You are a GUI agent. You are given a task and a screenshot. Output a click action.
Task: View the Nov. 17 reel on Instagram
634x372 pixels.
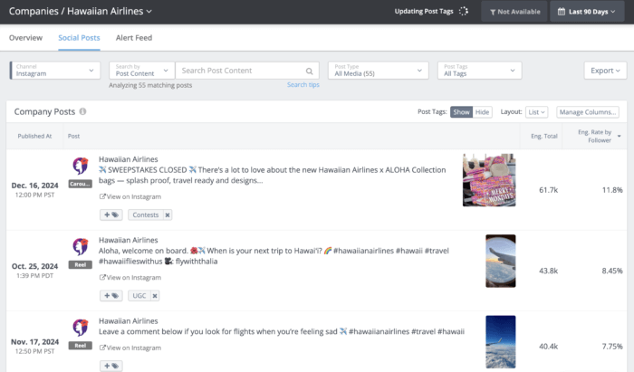point(130,348)
